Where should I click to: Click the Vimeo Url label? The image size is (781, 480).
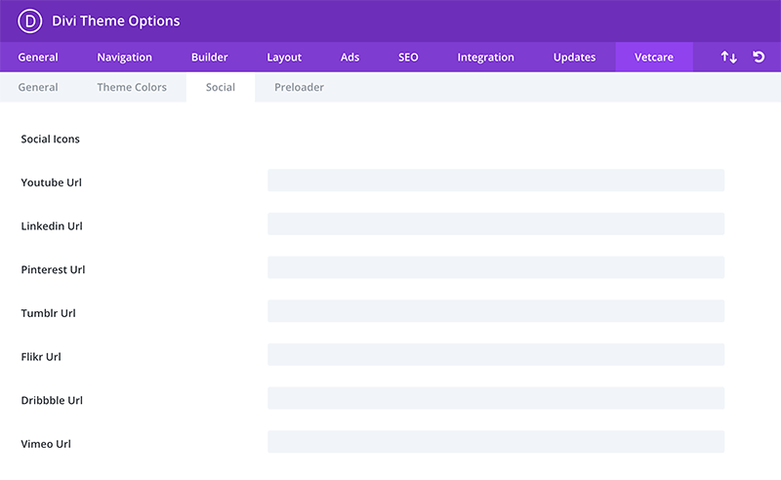46,444
